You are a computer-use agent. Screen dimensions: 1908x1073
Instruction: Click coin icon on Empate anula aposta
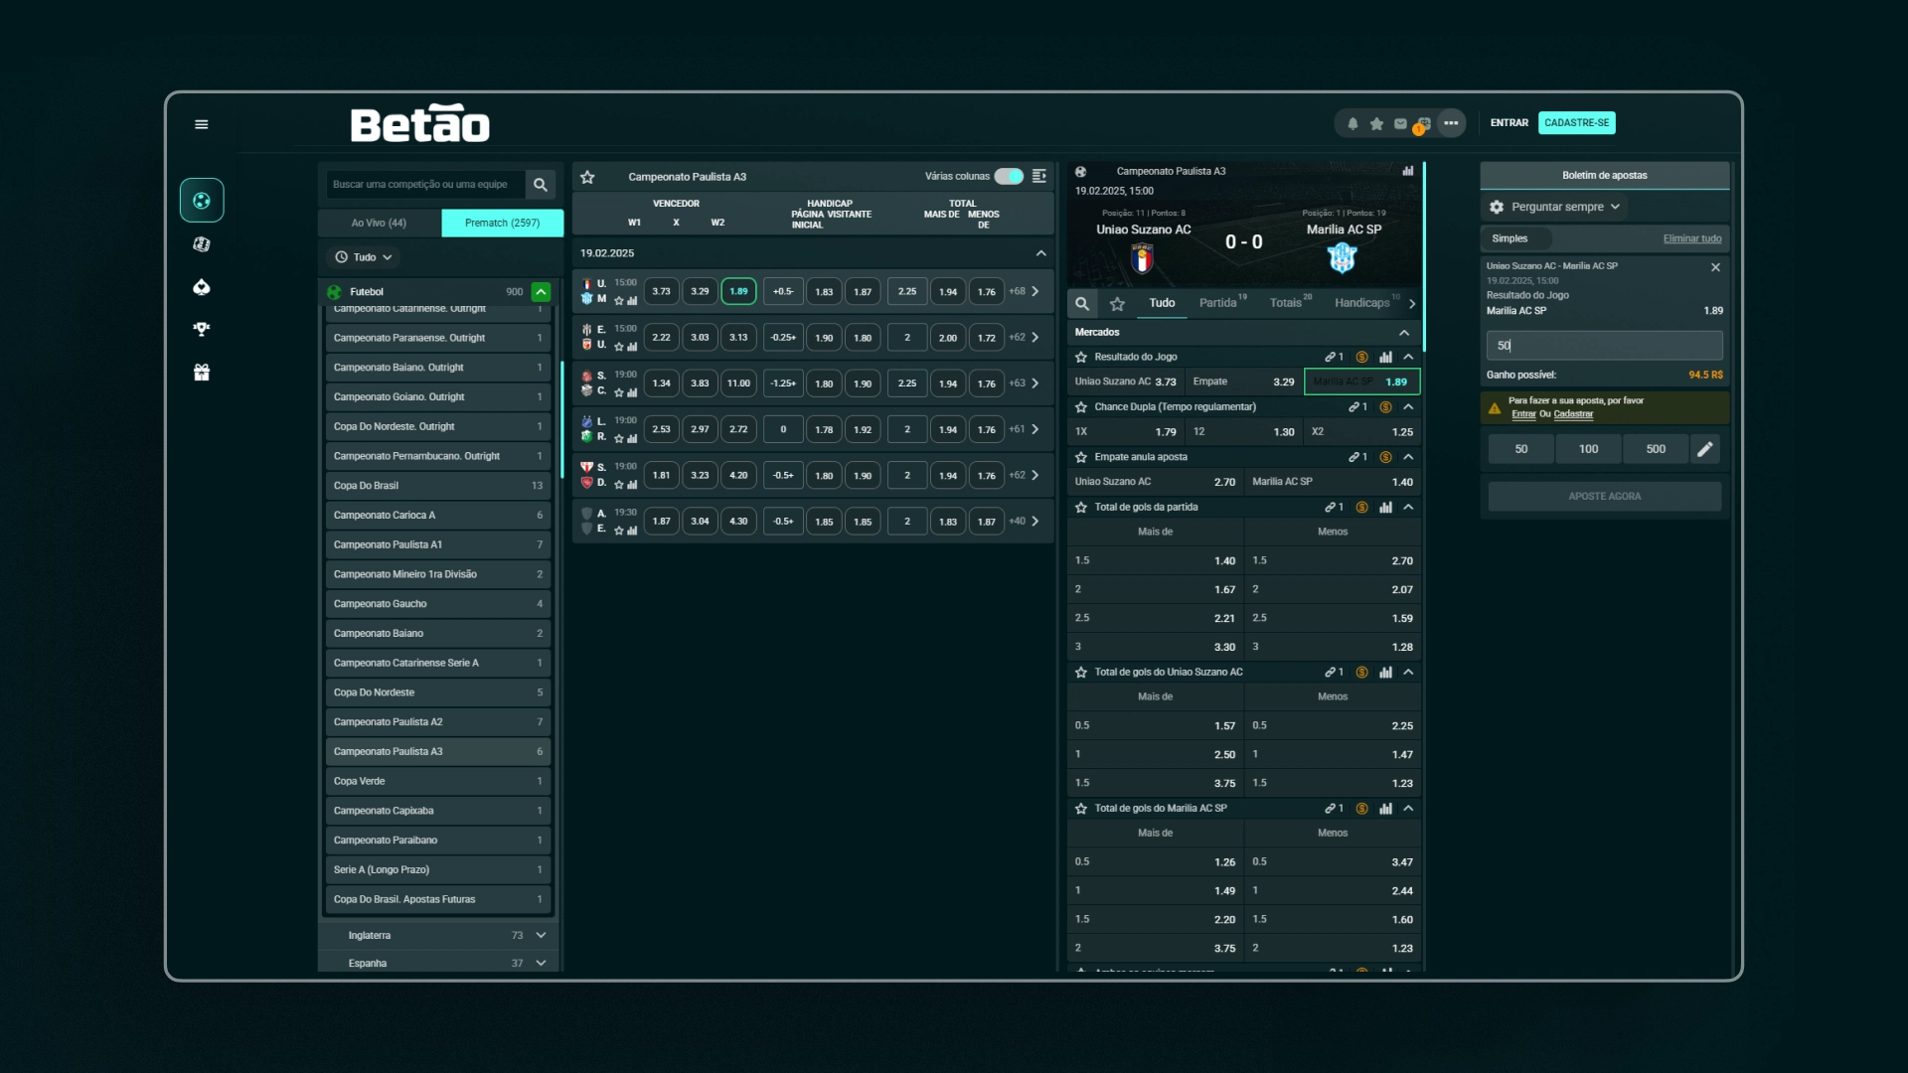(x=1385, y=457)
